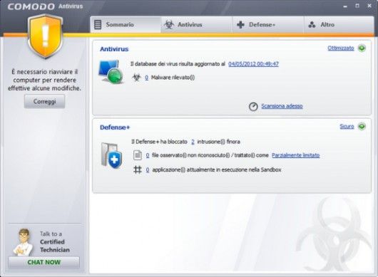Close the COMODO Antivirus window
This screenshot has height=277, width=378.
(x=369, y=6)
